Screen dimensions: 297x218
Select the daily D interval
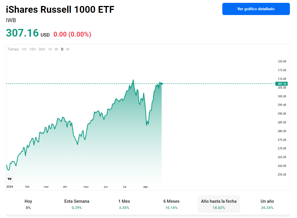[62, 49]
